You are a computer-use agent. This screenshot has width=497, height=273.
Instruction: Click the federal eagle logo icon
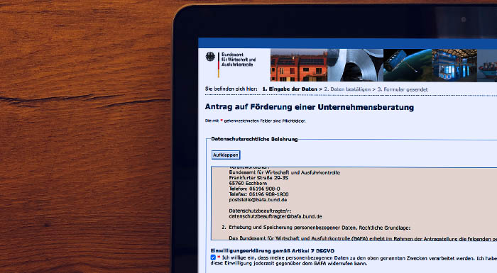[x=210, y=57]
